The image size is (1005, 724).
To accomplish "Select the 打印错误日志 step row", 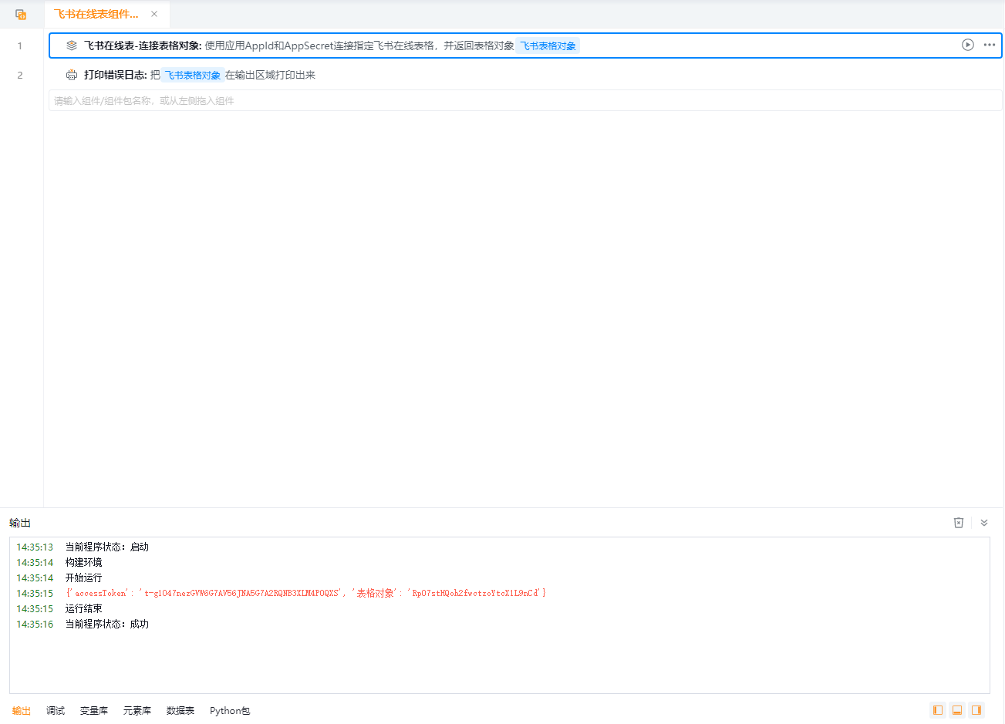I will click(x=525, y=75).
